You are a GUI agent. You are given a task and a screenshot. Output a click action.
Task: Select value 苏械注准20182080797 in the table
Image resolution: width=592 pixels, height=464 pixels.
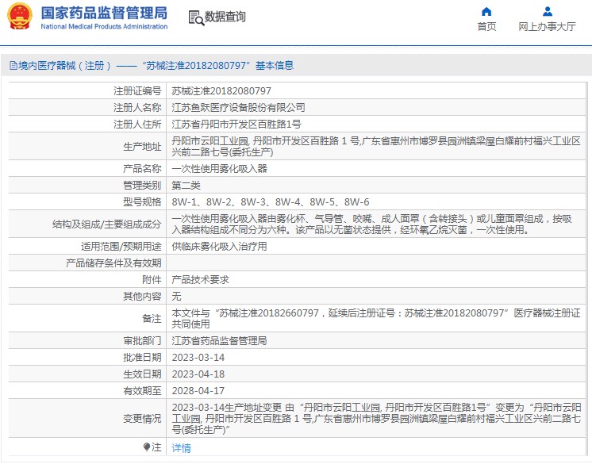point(221,91)
